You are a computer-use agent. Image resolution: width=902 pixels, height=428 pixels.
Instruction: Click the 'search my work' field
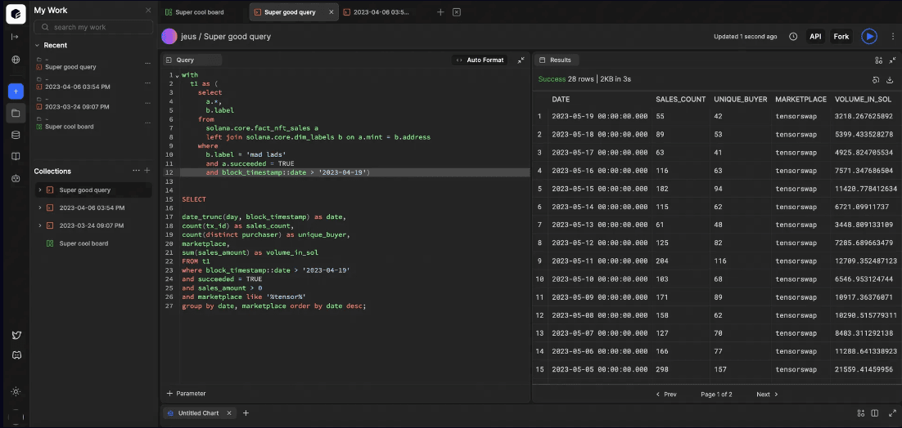click(x=97, y=27)
